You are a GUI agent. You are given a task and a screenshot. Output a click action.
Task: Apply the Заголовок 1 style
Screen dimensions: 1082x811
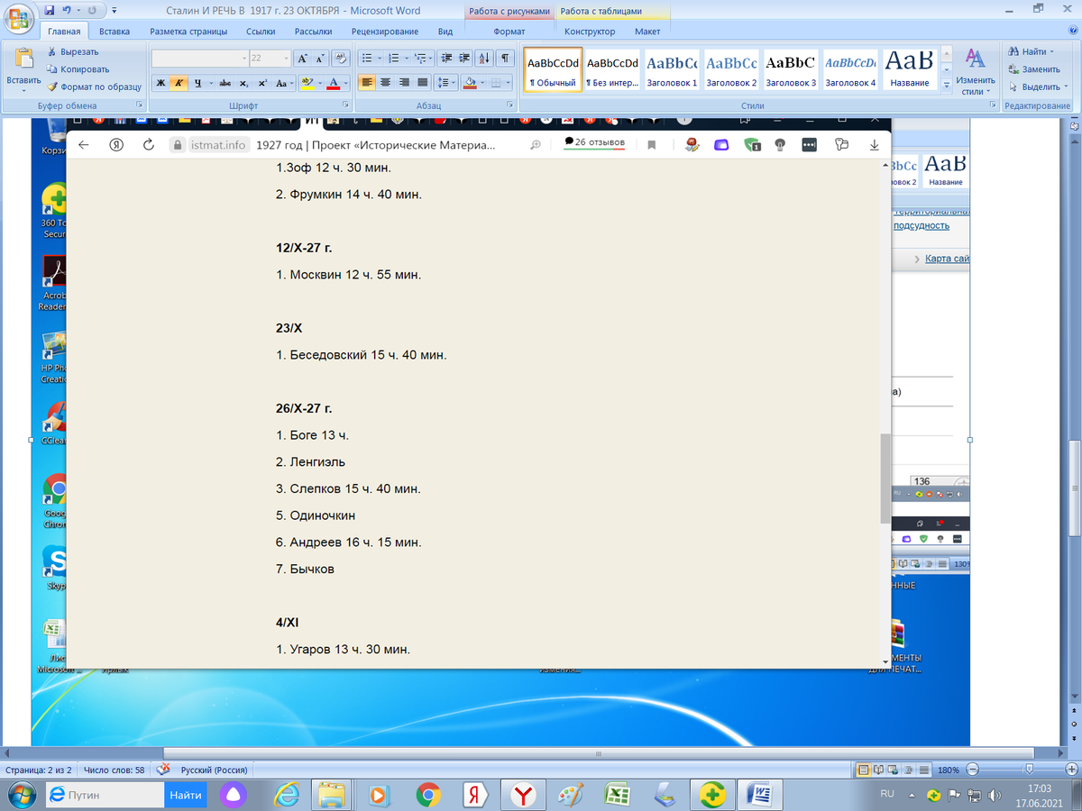click(x=672, y=68)
